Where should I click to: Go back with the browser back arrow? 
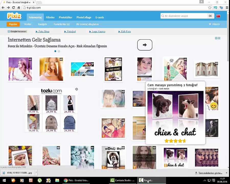pyautogui.click(x=3, y=8)
